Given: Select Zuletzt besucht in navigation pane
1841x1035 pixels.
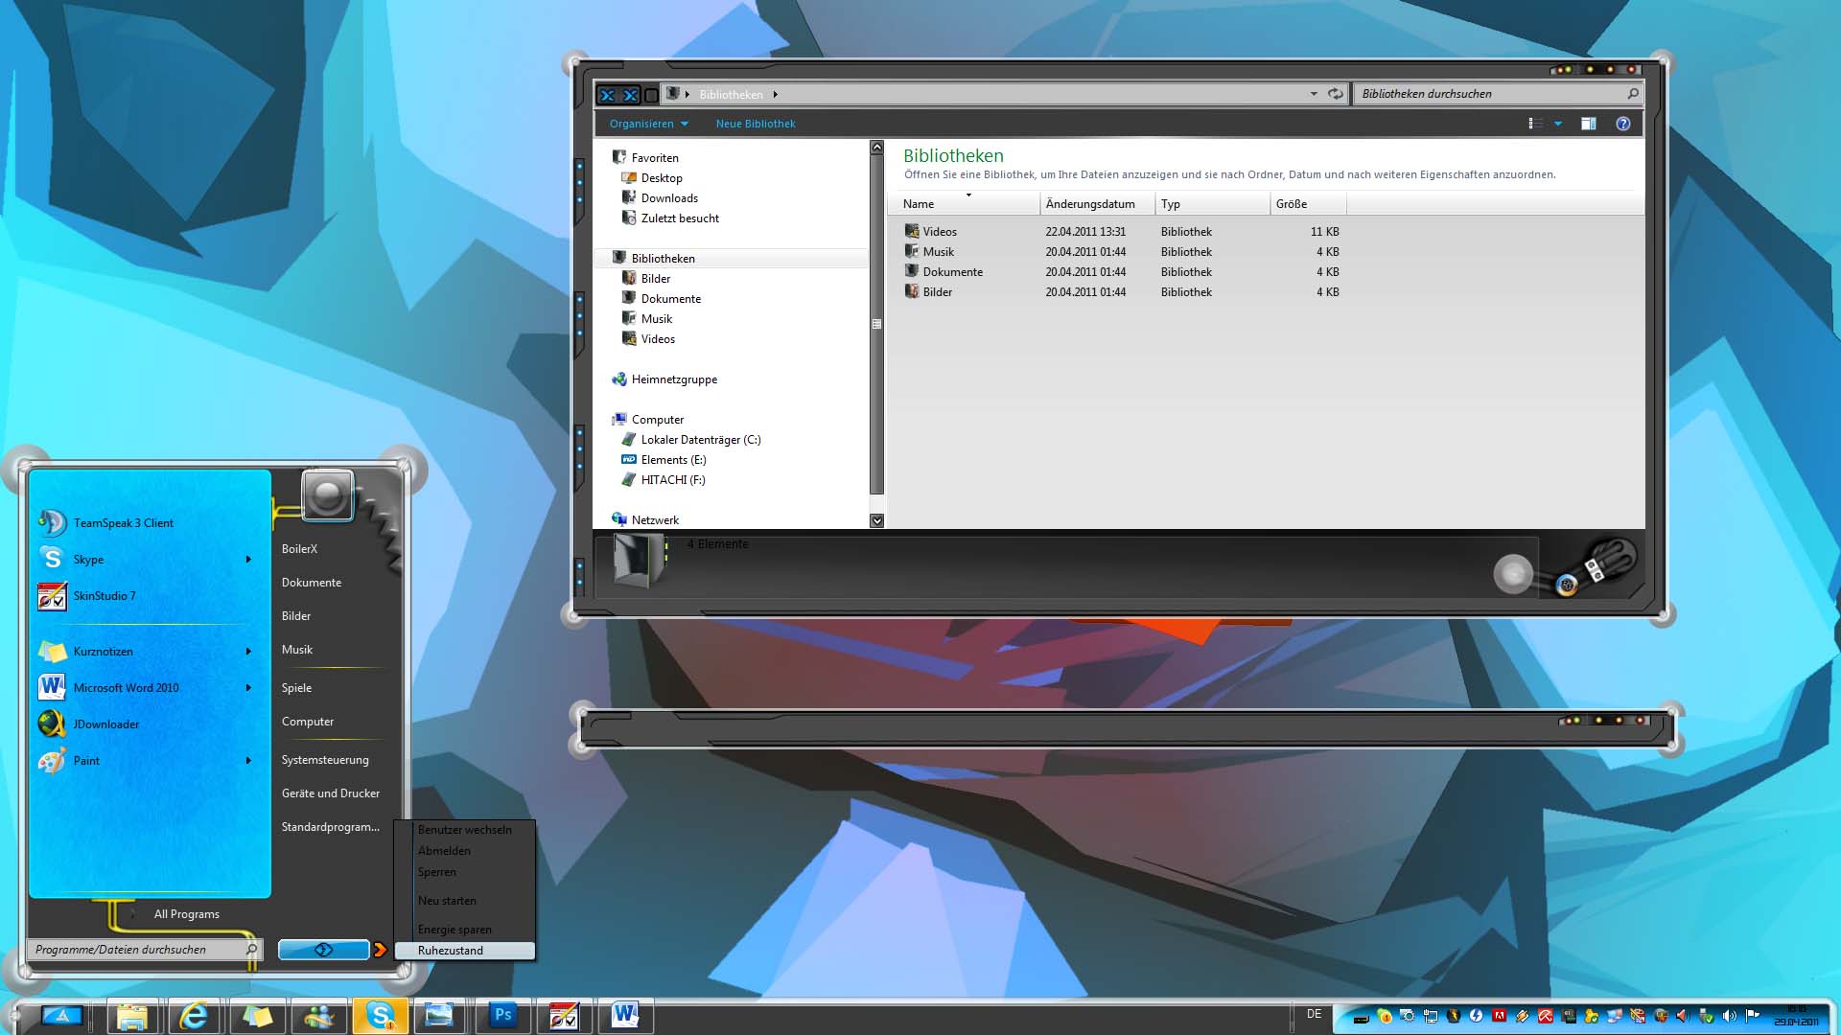Looking at the screenshot, I should [670, 218].
